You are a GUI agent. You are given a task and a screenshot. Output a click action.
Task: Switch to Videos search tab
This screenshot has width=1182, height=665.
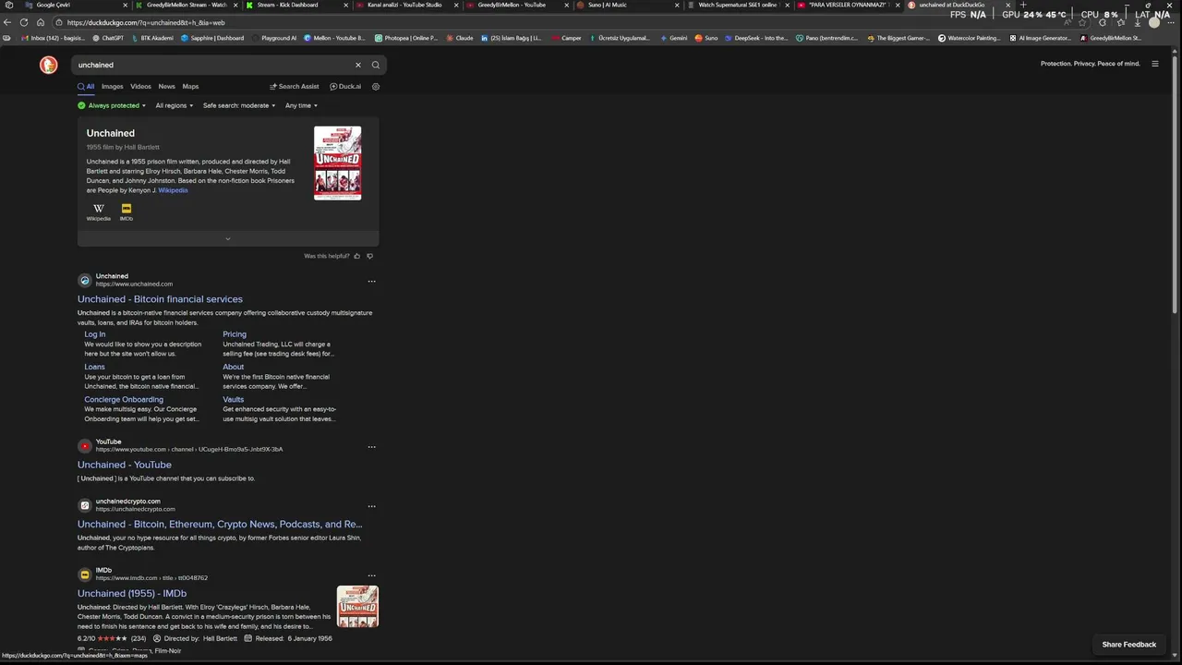coord(140,87)
